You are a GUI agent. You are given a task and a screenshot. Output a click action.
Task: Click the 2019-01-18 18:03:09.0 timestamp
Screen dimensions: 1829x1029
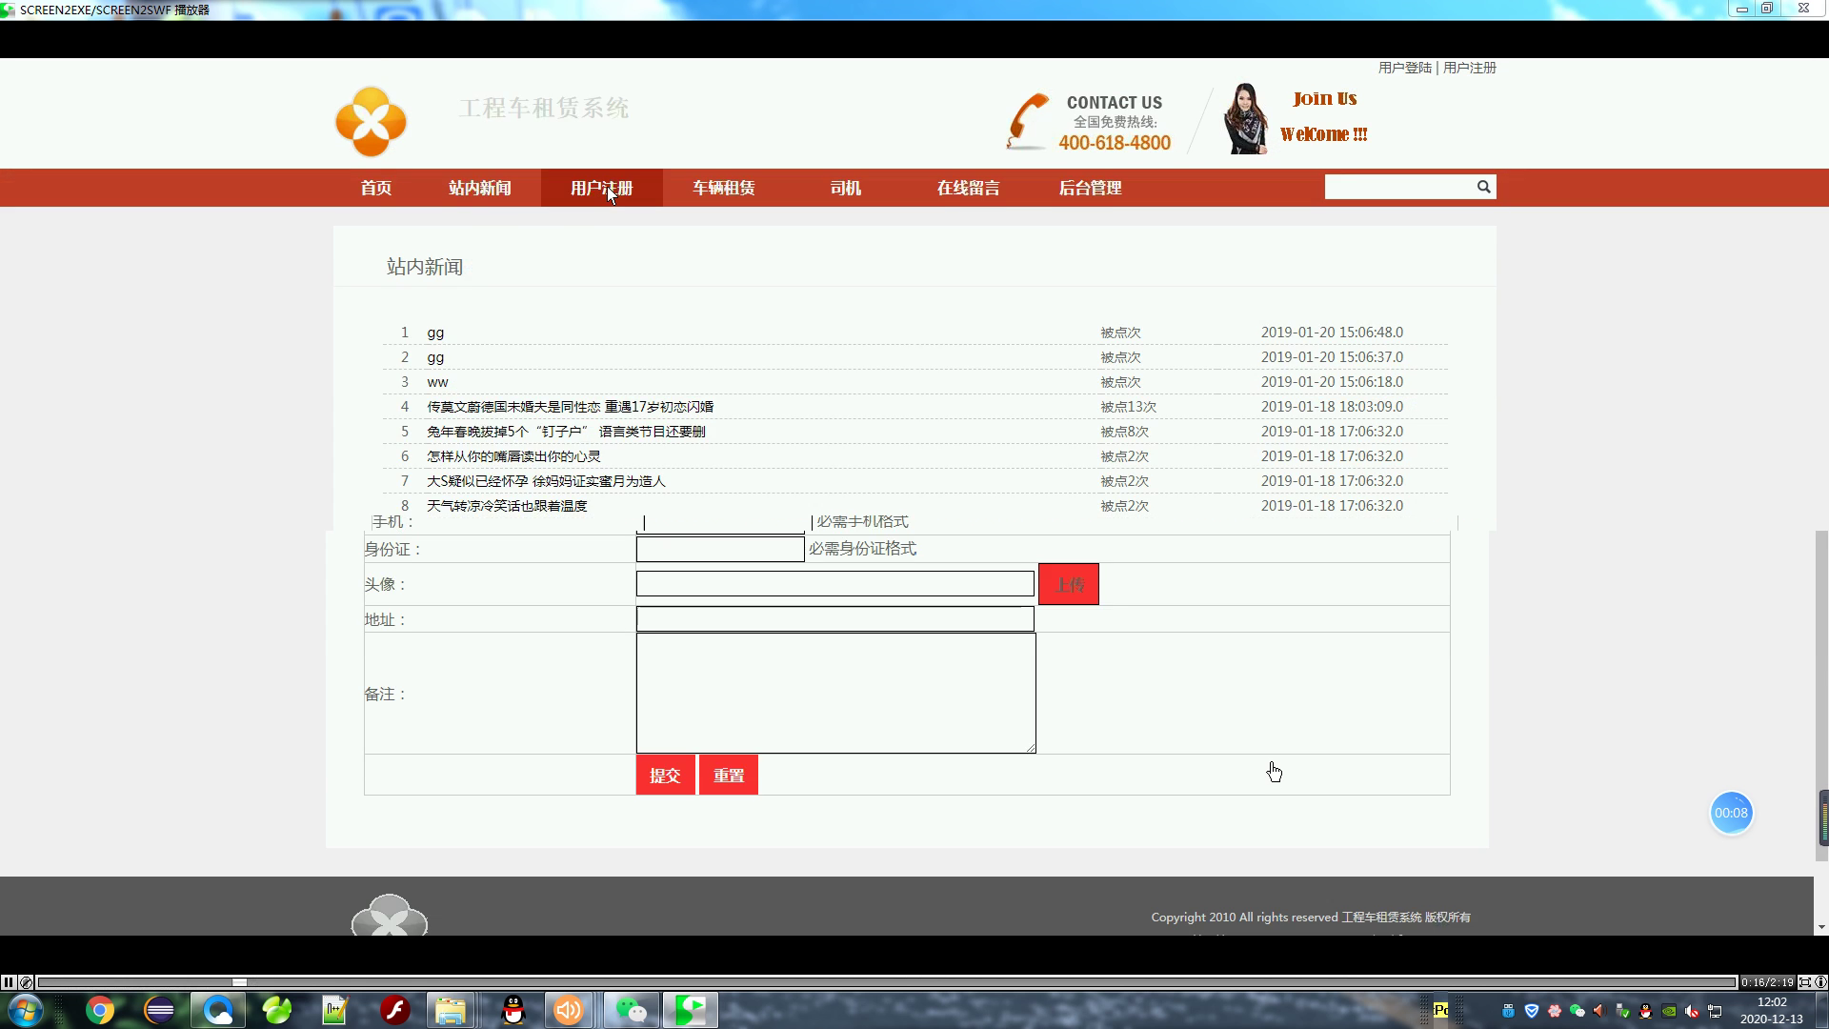(1332, 407)
